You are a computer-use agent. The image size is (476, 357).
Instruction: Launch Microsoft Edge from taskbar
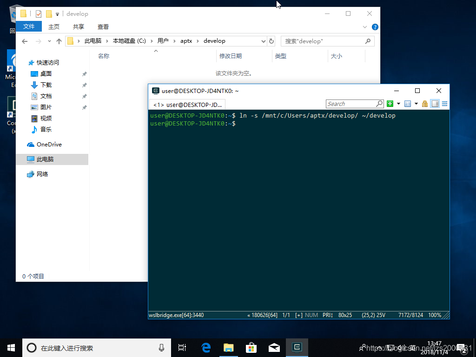[x=206, y=348]
